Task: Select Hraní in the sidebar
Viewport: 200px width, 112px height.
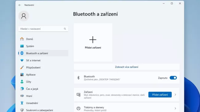Action: [x=43, y=96]
